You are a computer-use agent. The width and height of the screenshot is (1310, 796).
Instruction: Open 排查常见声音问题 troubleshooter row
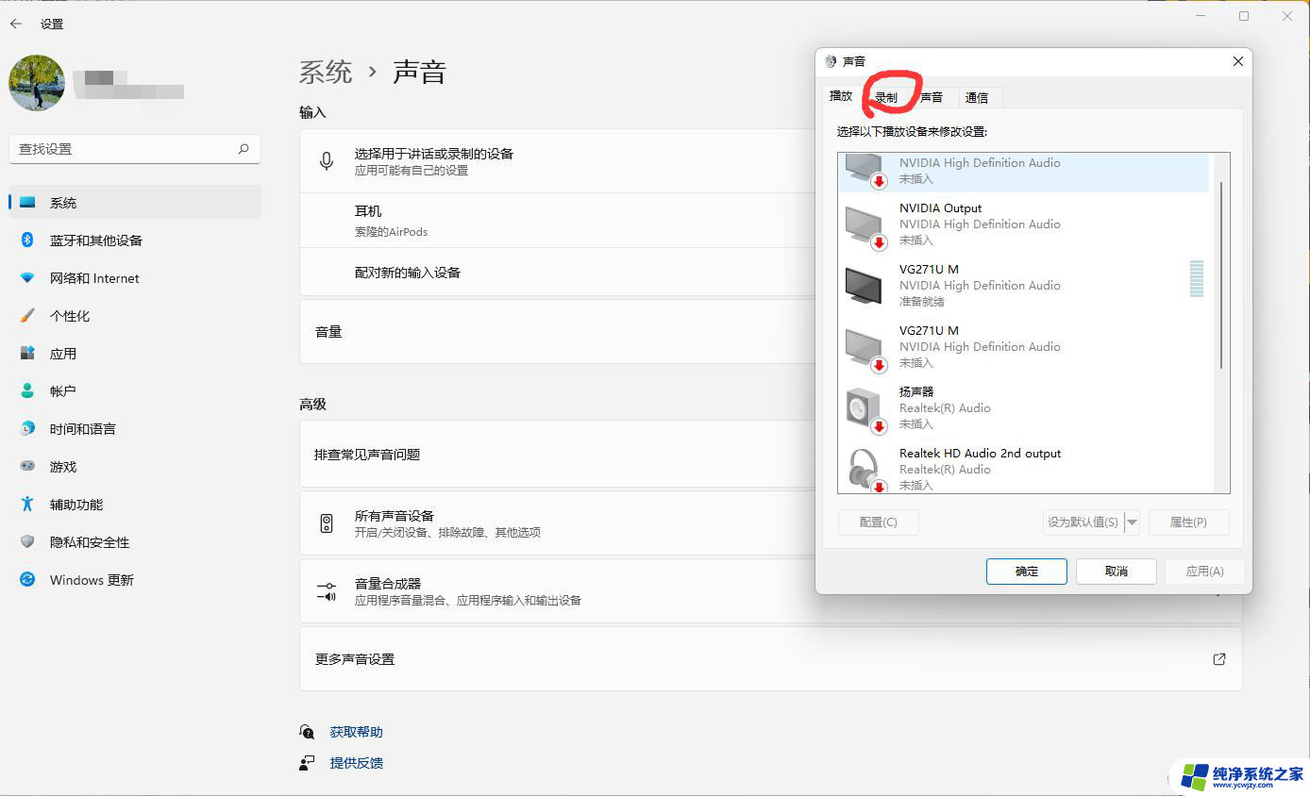557,455
